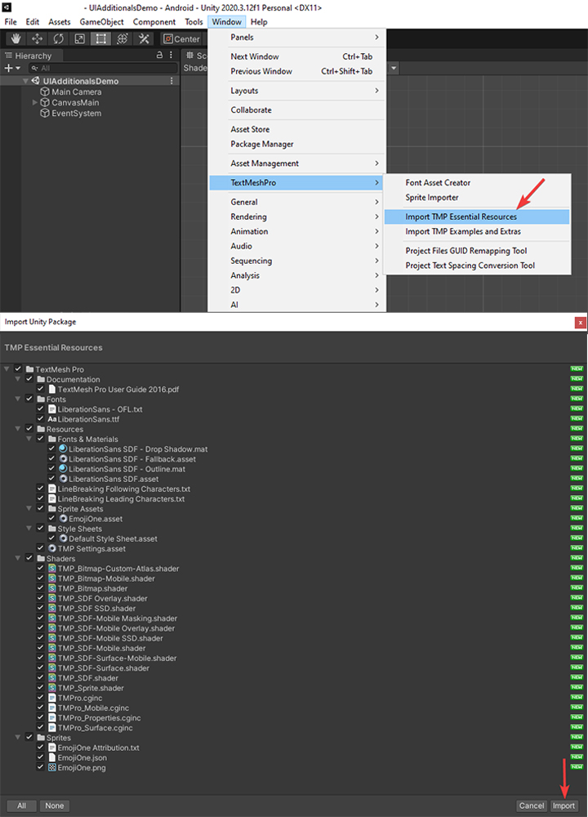Click the Default Style Sheet.asset icon
This screenshot has width=588, height=817.
tap(63, 538)
